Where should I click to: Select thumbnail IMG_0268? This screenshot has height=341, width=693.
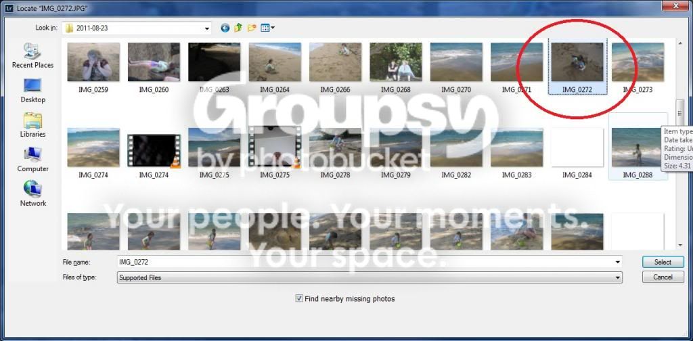[396, 62]
